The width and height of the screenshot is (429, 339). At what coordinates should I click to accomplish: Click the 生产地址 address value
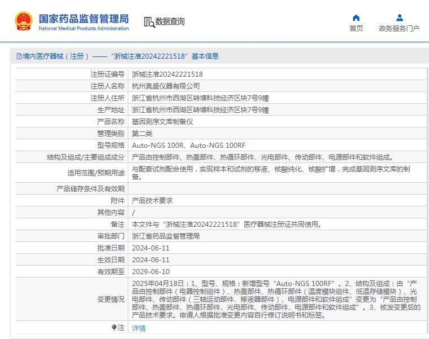pos(200,110)
